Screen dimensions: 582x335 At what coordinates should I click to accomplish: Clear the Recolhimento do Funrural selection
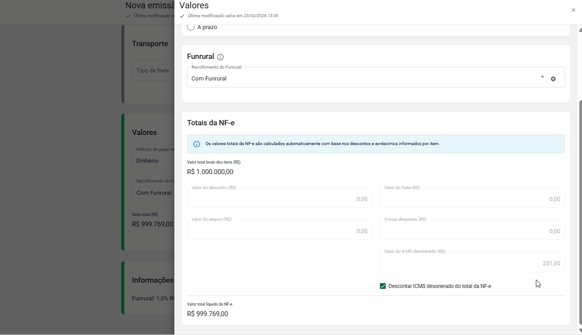pos(553,79)
